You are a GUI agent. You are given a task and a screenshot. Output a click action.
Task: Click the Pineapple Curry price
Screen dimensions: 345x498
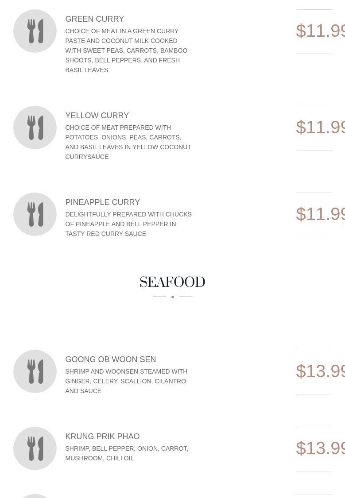coord(320,214)
